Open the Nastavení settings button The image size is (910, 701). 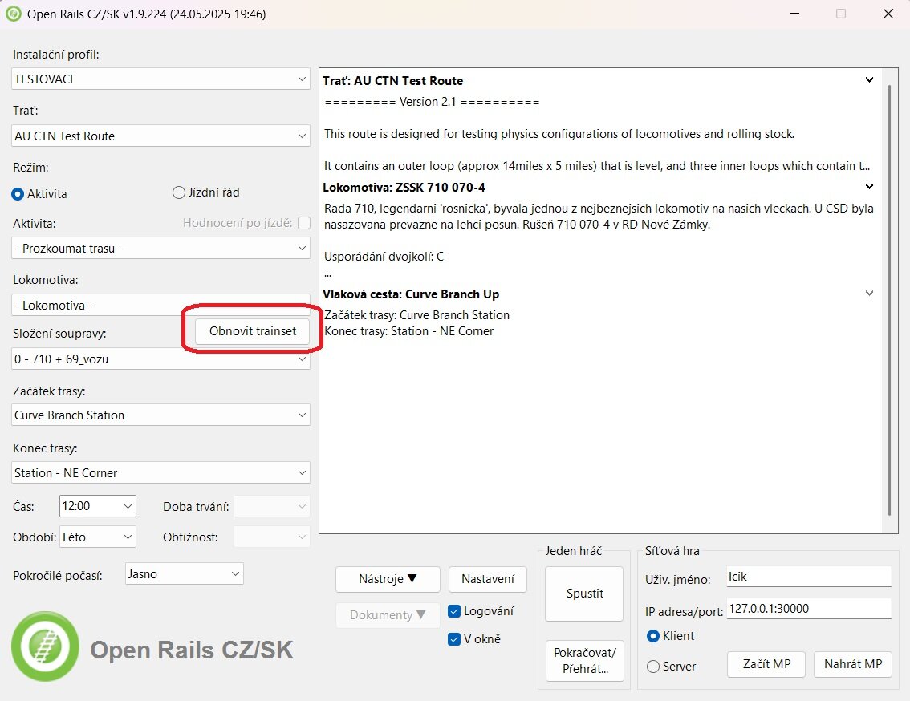[x=488, y=579]
